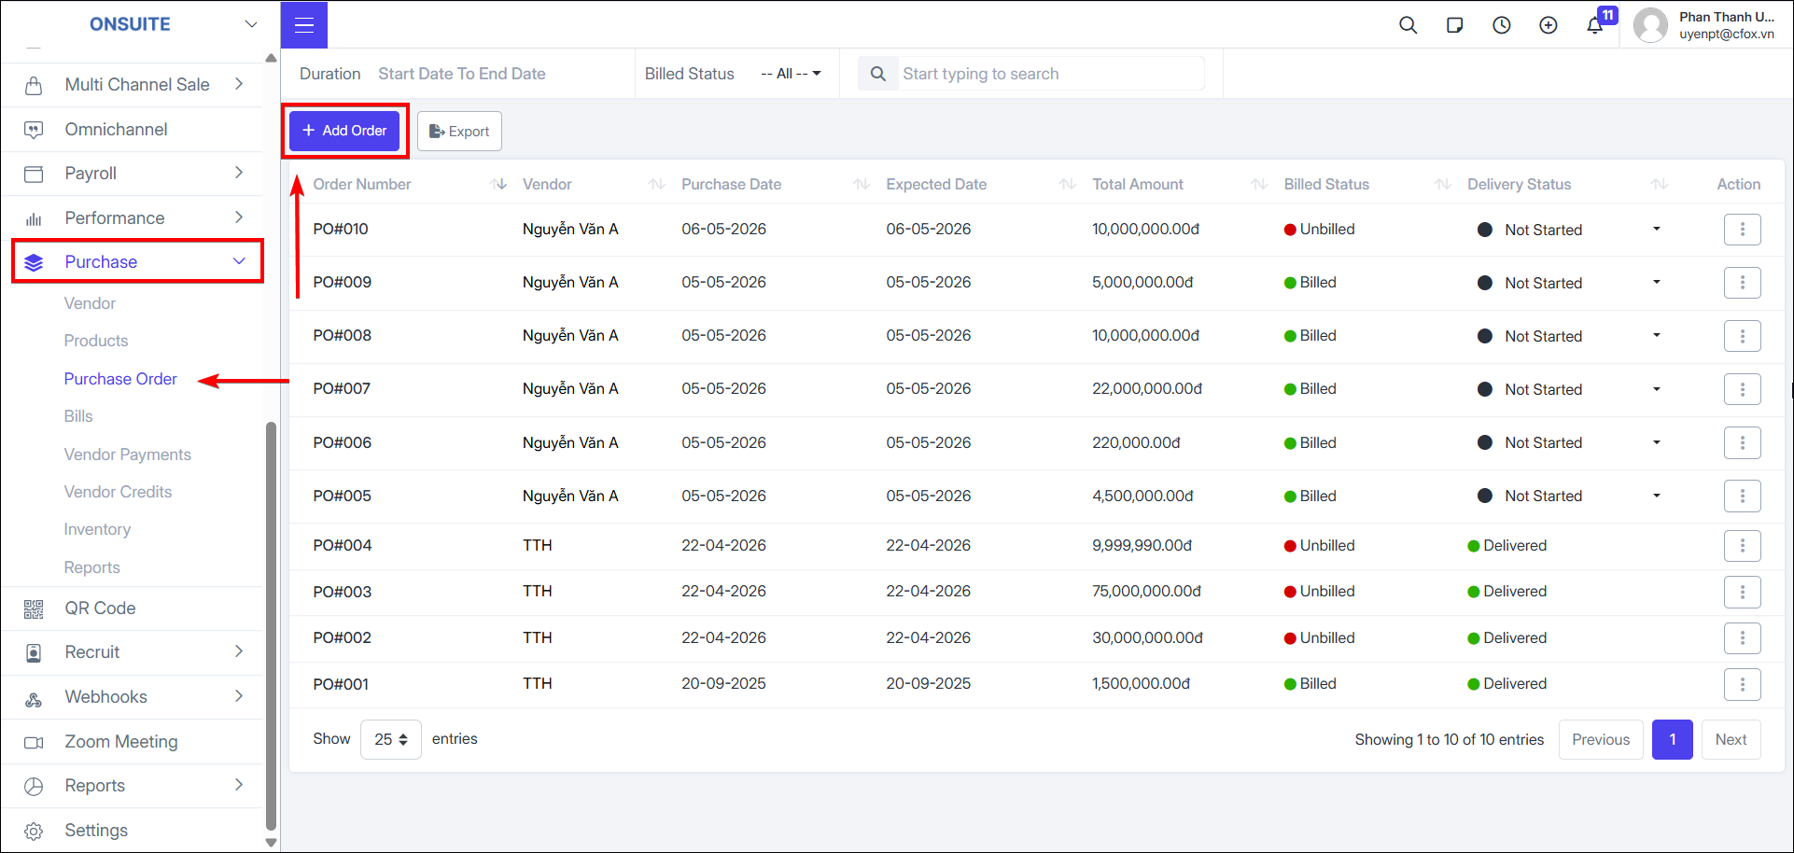This screenshot has width=1794, height=853.
Task: Open action menu for PO#002
Action: (1742, 638)
